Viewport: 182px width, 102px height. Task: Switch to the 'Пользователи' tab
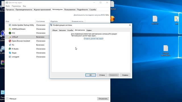tap(70, 10)
